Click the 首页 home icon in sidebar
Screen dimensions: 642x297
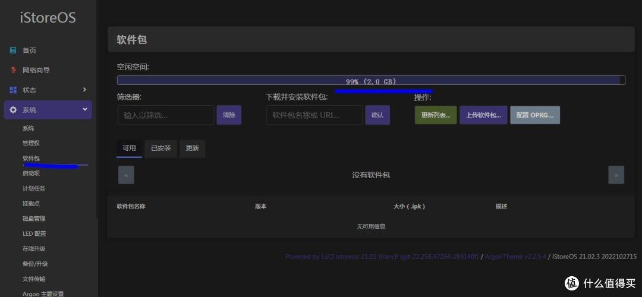13,50
